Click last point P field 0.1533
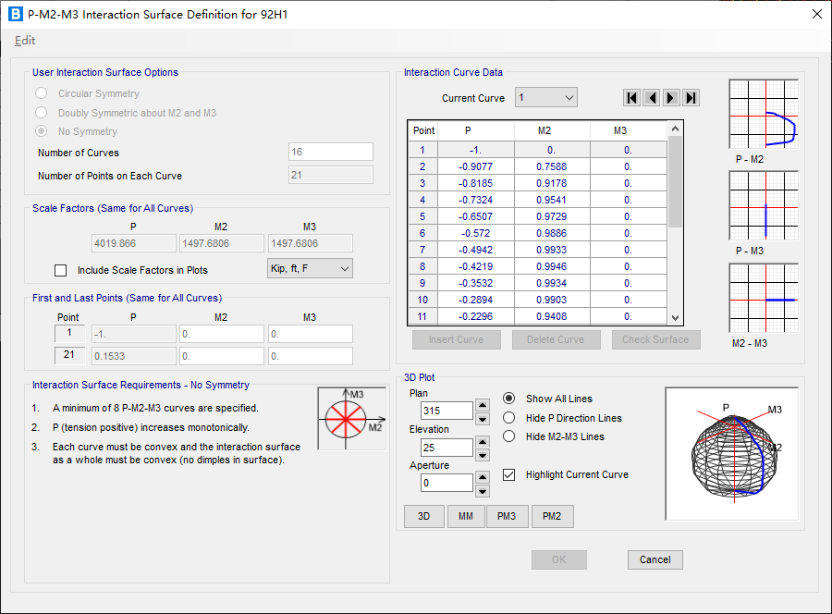832x614 pixels. click(x=134, y=356)
